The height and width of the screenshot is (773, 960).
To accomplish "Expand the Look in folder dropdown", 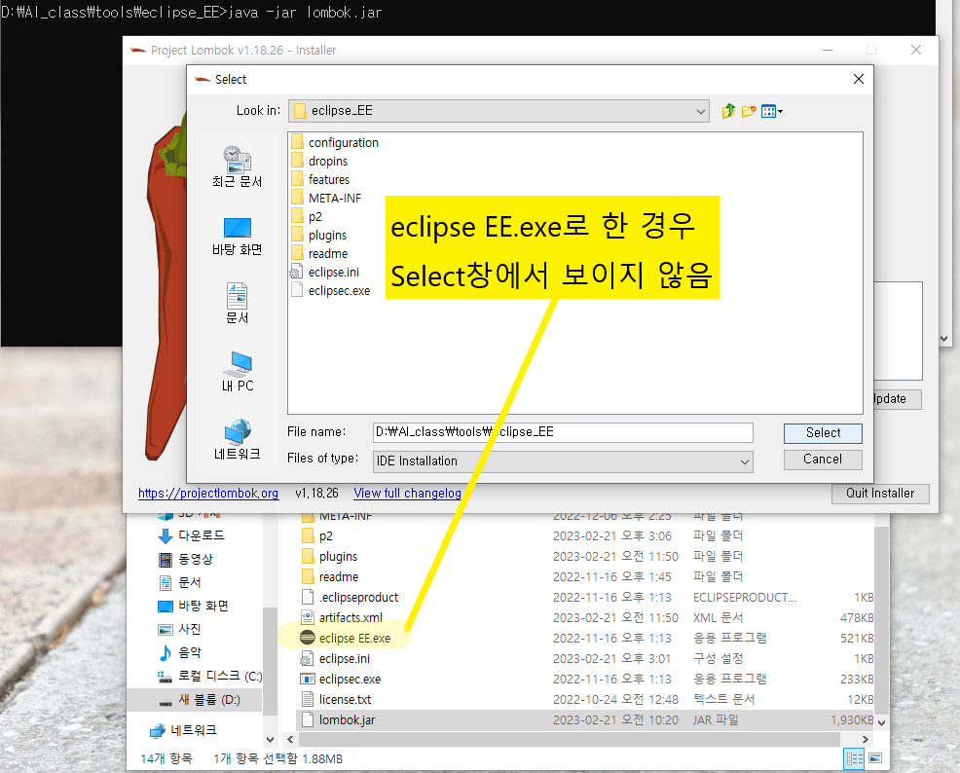I will click(700, 111).
